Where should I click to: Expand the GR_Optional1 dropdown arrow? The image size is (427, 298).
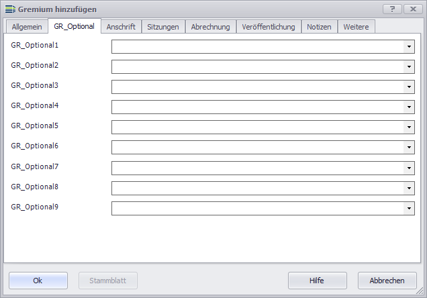pos(408,47)
